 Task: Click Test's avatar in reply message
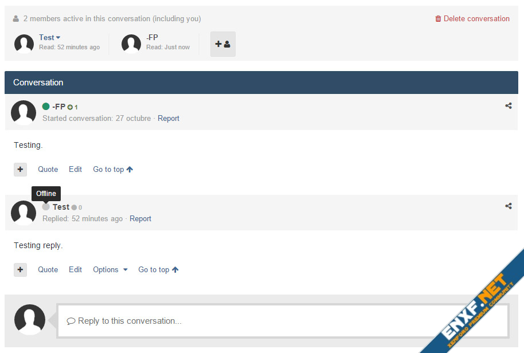tap(24, 213)
